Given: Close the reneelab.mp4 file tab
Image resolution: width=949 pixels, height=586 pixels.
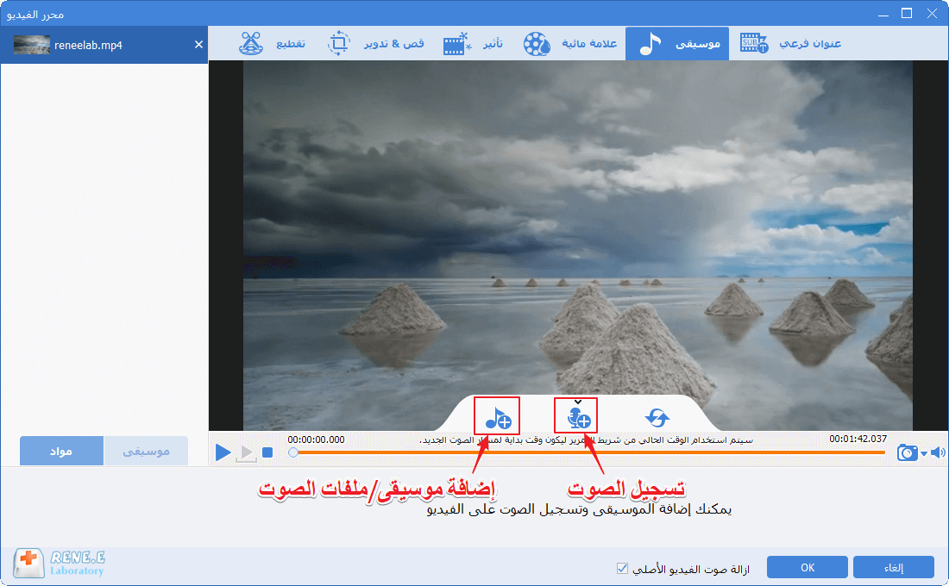Looking at the screenshot, I should pos(198,45).
